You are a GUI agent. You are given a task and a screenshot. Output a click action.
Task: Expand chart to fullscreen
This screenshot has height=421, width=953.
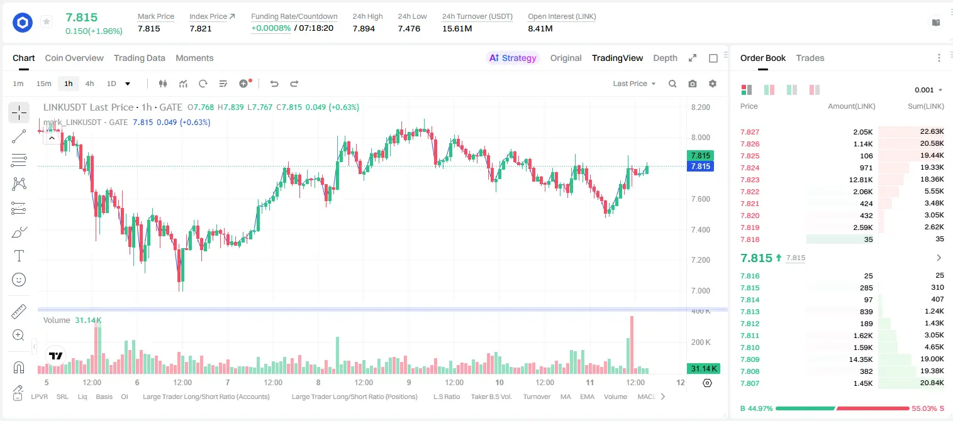pos(693,58)
